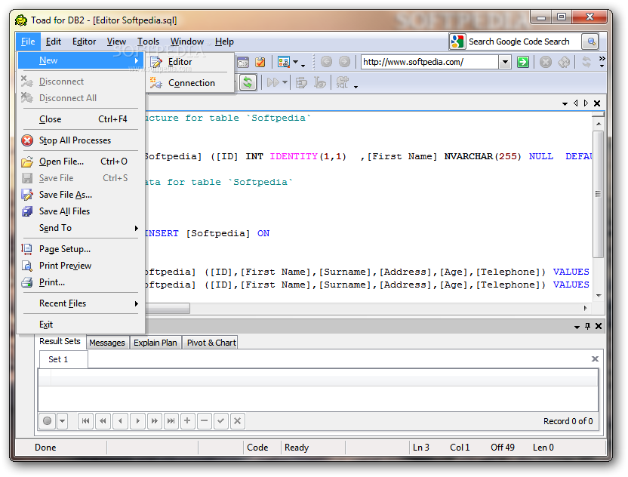Viewport: 628px width, 477px height.
Task: Select Print... menu entry
Action: pyautogui.click(x=81, y=282)
